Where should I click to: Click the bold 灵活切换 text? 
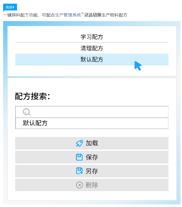click(x=93, y=15)
